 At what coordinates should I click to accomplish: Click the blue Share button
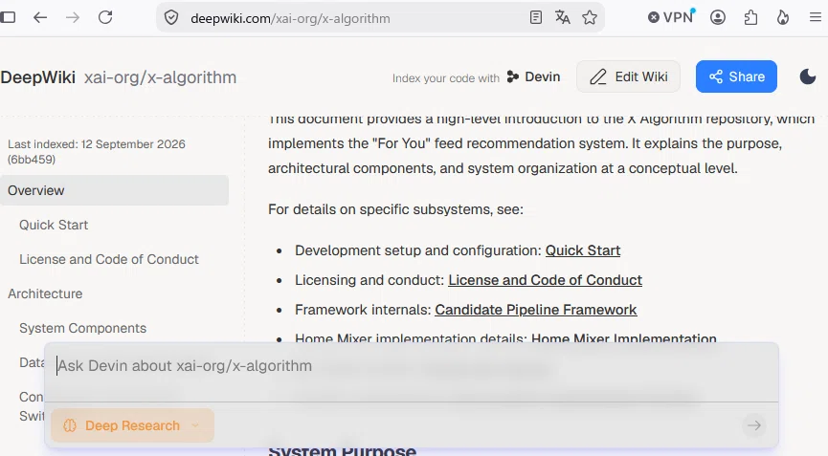coord(736,77)
